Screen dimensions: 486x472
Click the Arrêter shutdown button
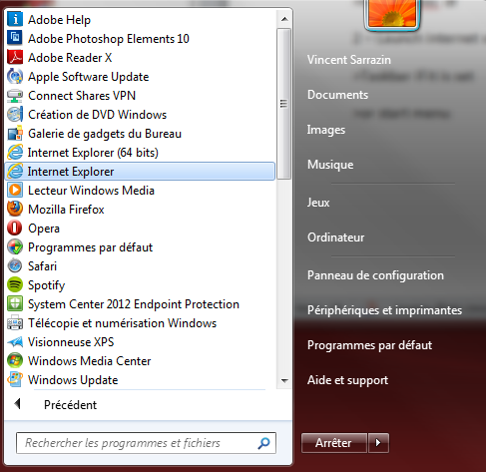tap(334, 443)
